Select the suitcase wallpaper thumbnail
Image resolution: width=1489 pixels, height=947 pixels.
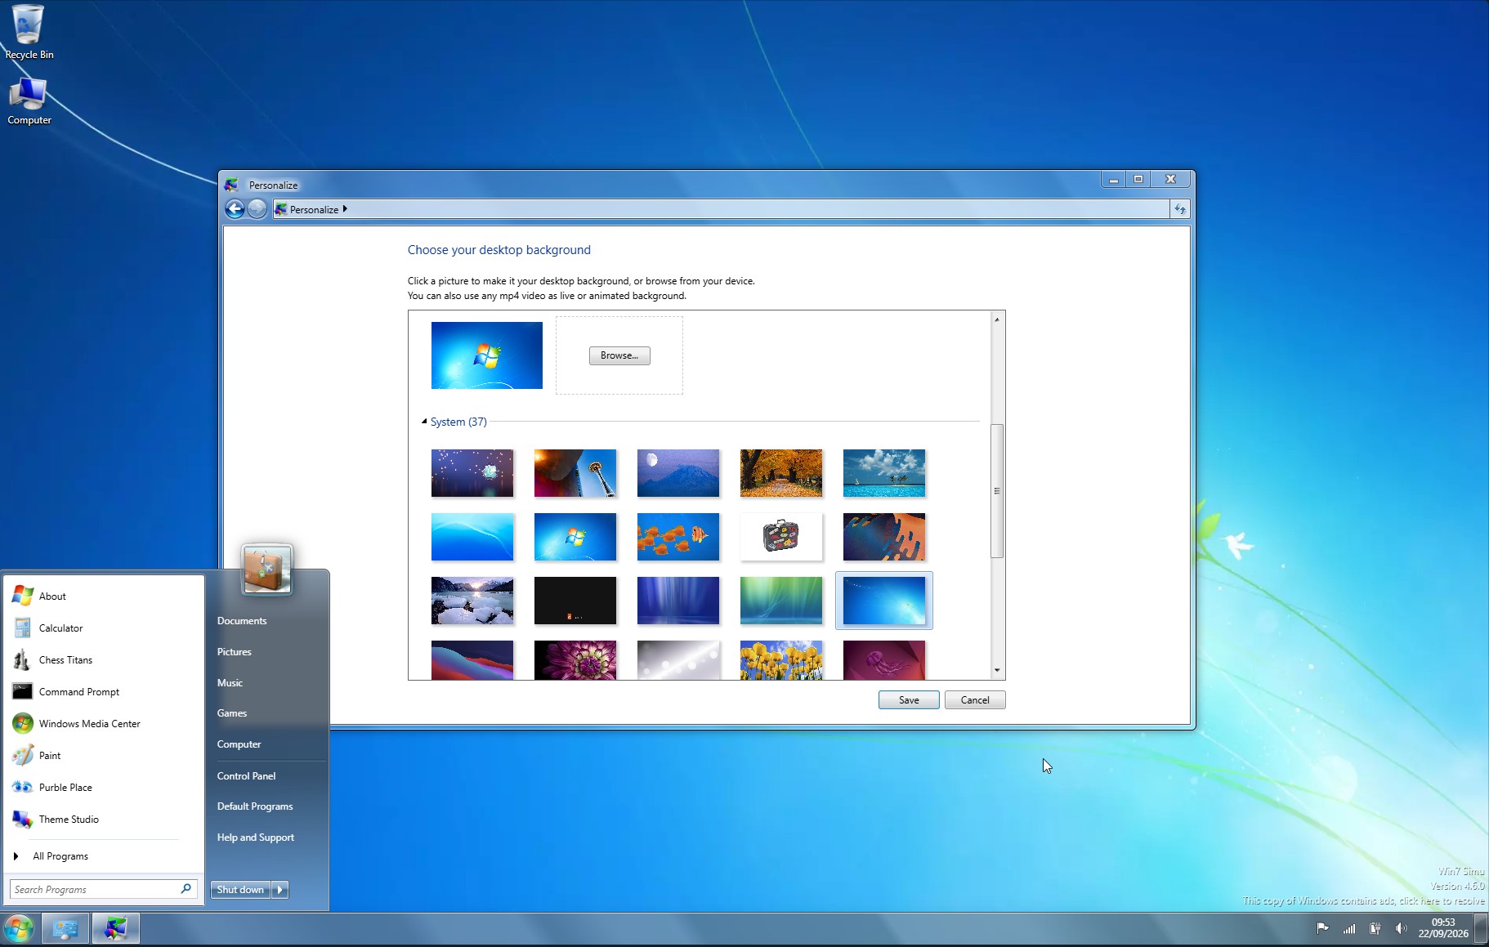tap(781, 537)
